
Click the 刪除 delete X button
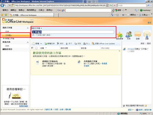(60, 43)
